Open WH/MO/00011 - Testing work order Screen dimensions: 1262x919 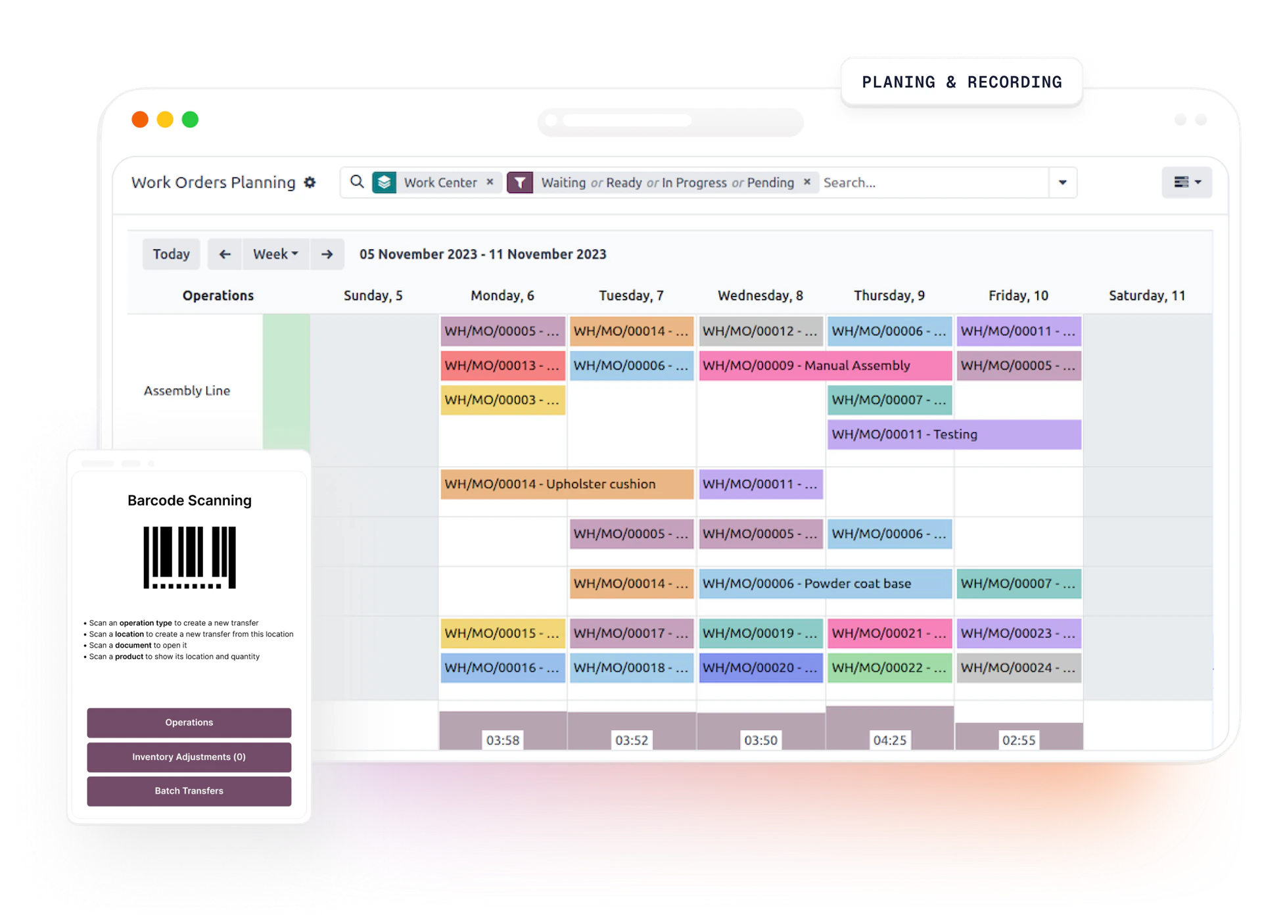(954, 435)
